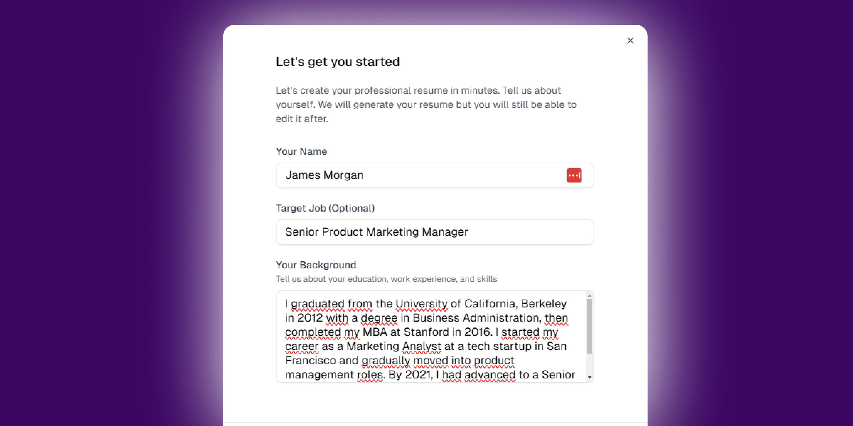This screenshot has height=426, width=853.
Task: Click the underlined word gradually in the textarea
Action: coord(388,360)
